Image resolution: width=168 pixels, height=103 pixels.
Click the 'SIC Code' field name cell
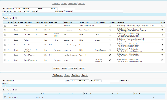point(27,35)
